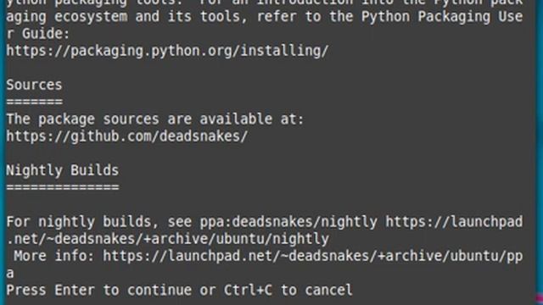Viewport: 543px width, 305px height.
Task: Click the ppa:deadsnakes/nightly text
Action: click(x=288, y=222)
